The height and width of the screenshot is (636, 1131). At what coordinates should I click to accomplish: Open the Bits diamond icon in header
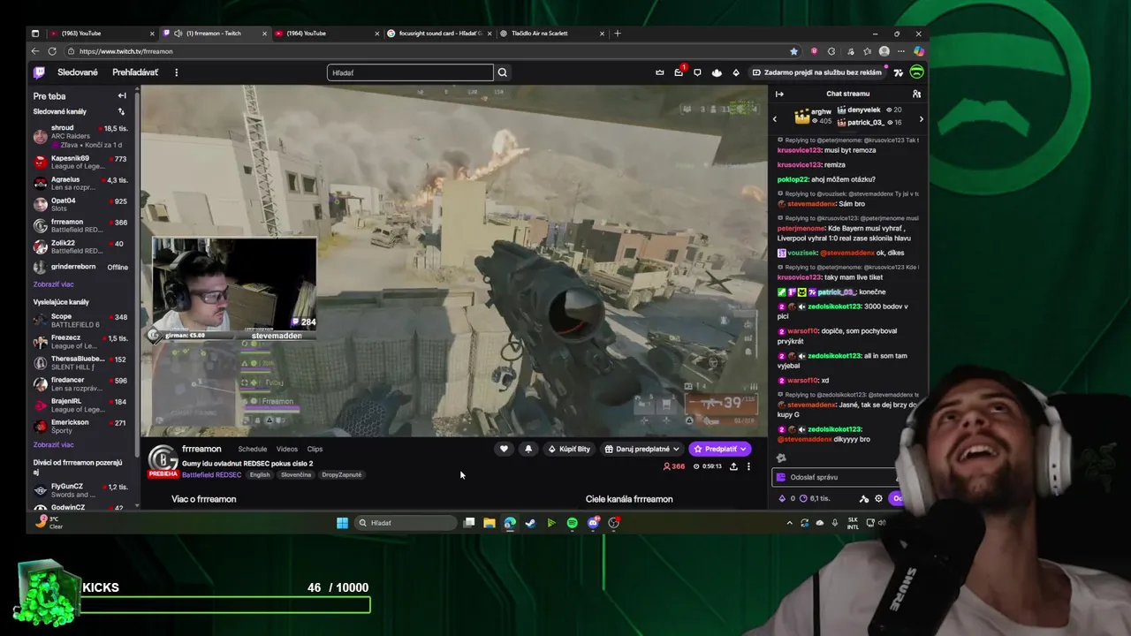(736, 72)
